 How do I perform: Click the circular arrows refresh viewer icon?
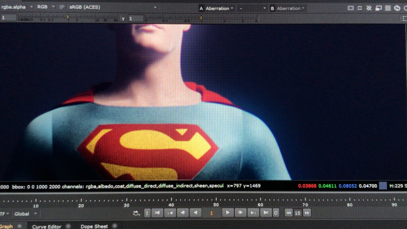pyautogui.click(x=397, y=8)
